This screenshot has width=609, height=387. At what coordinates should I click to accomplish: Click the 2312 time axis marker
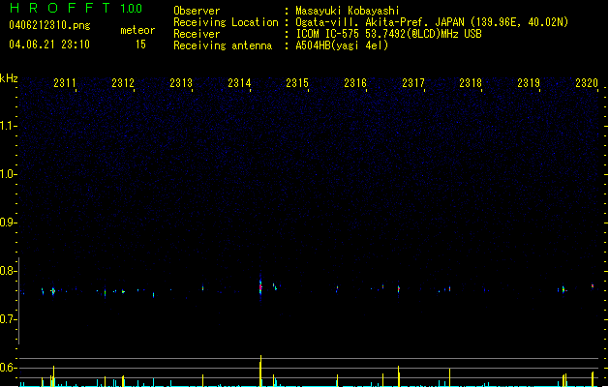[123, 83]
